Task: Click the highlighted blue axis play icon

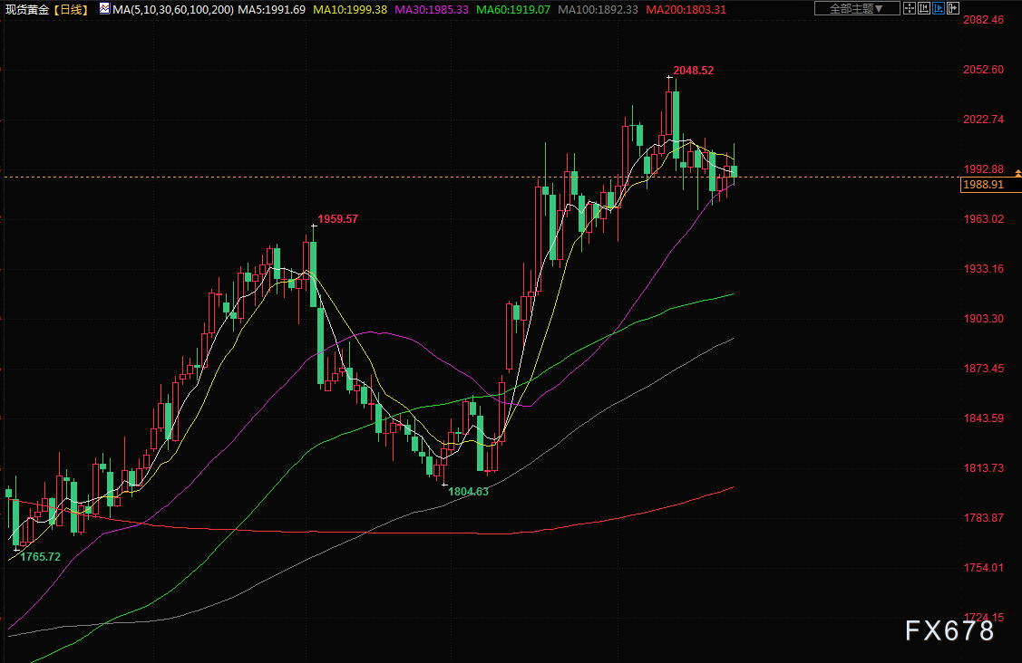Action: pos(939,8)
